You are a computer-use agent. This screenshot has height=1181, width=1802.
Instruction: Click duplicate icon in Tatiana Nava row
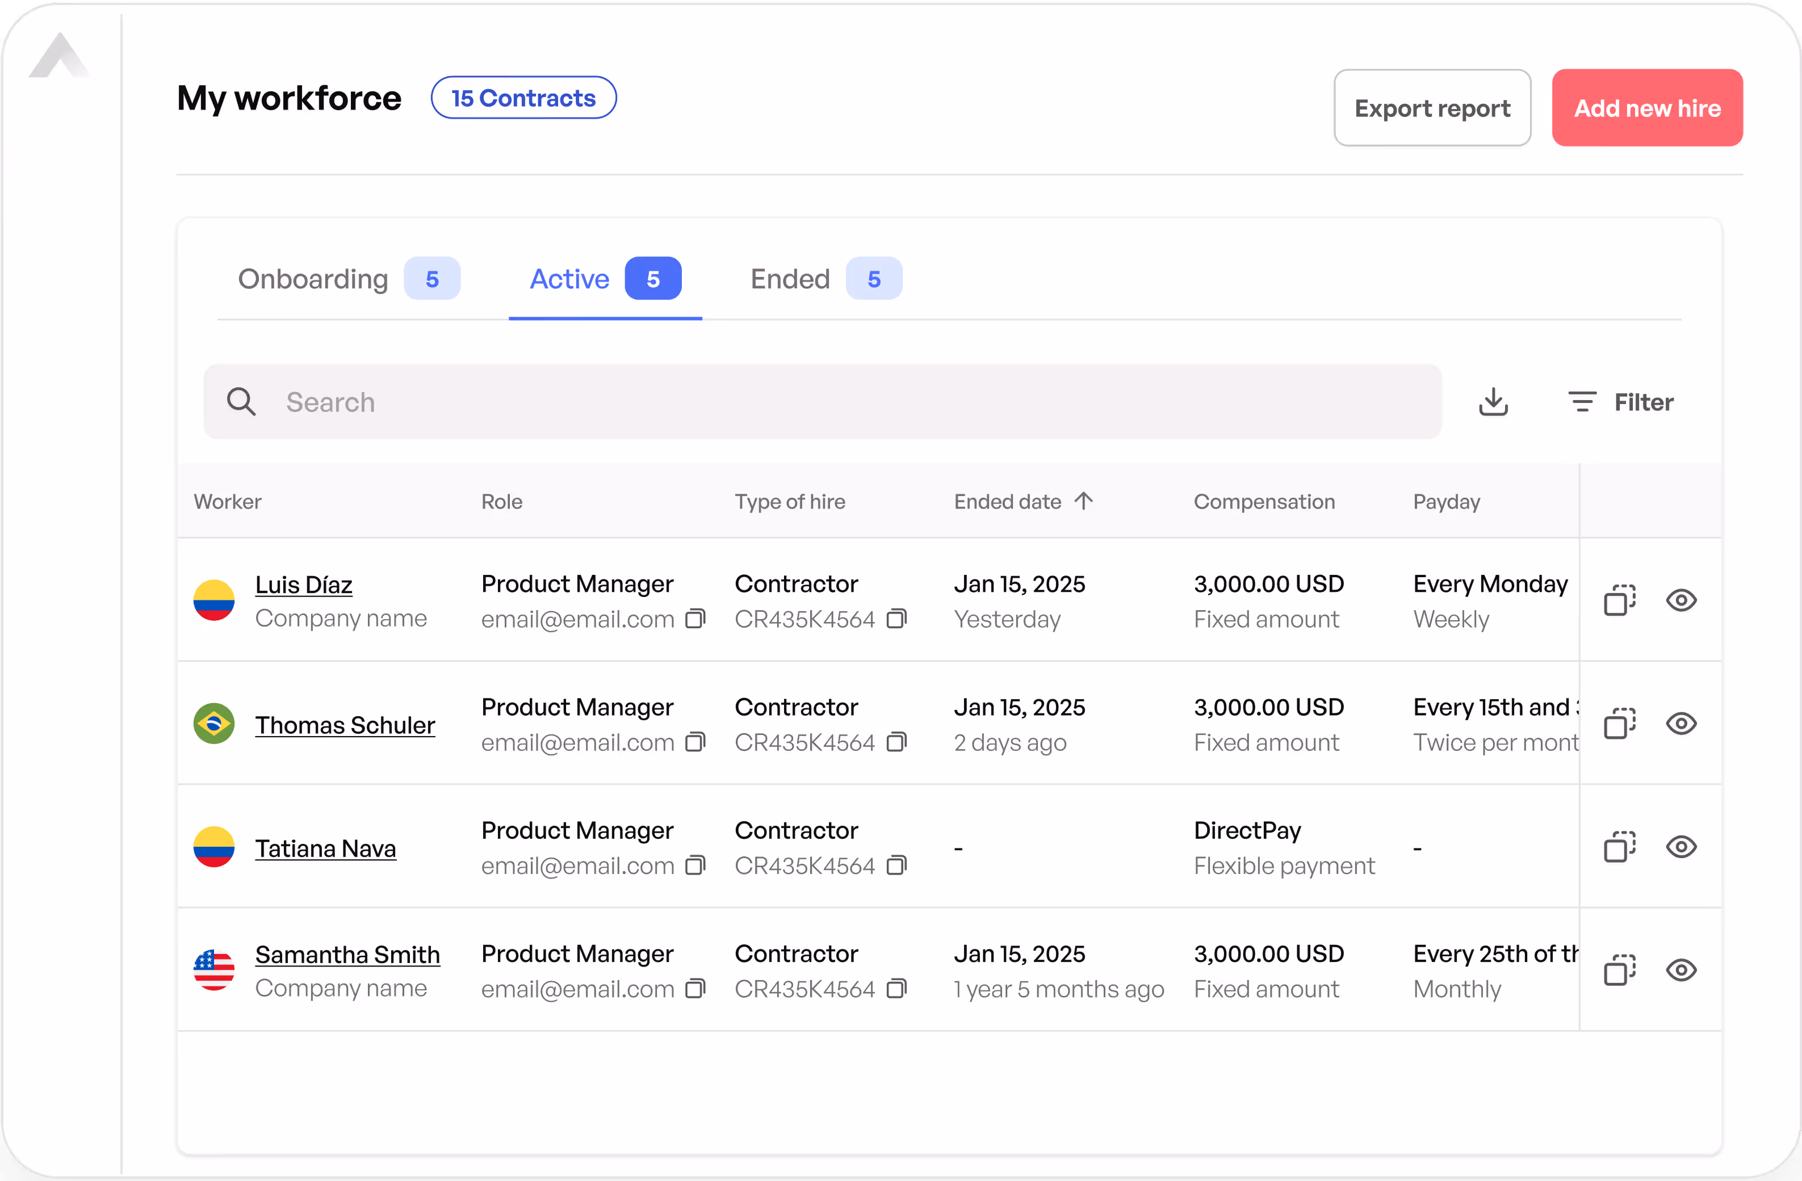tap(1620, 847)
